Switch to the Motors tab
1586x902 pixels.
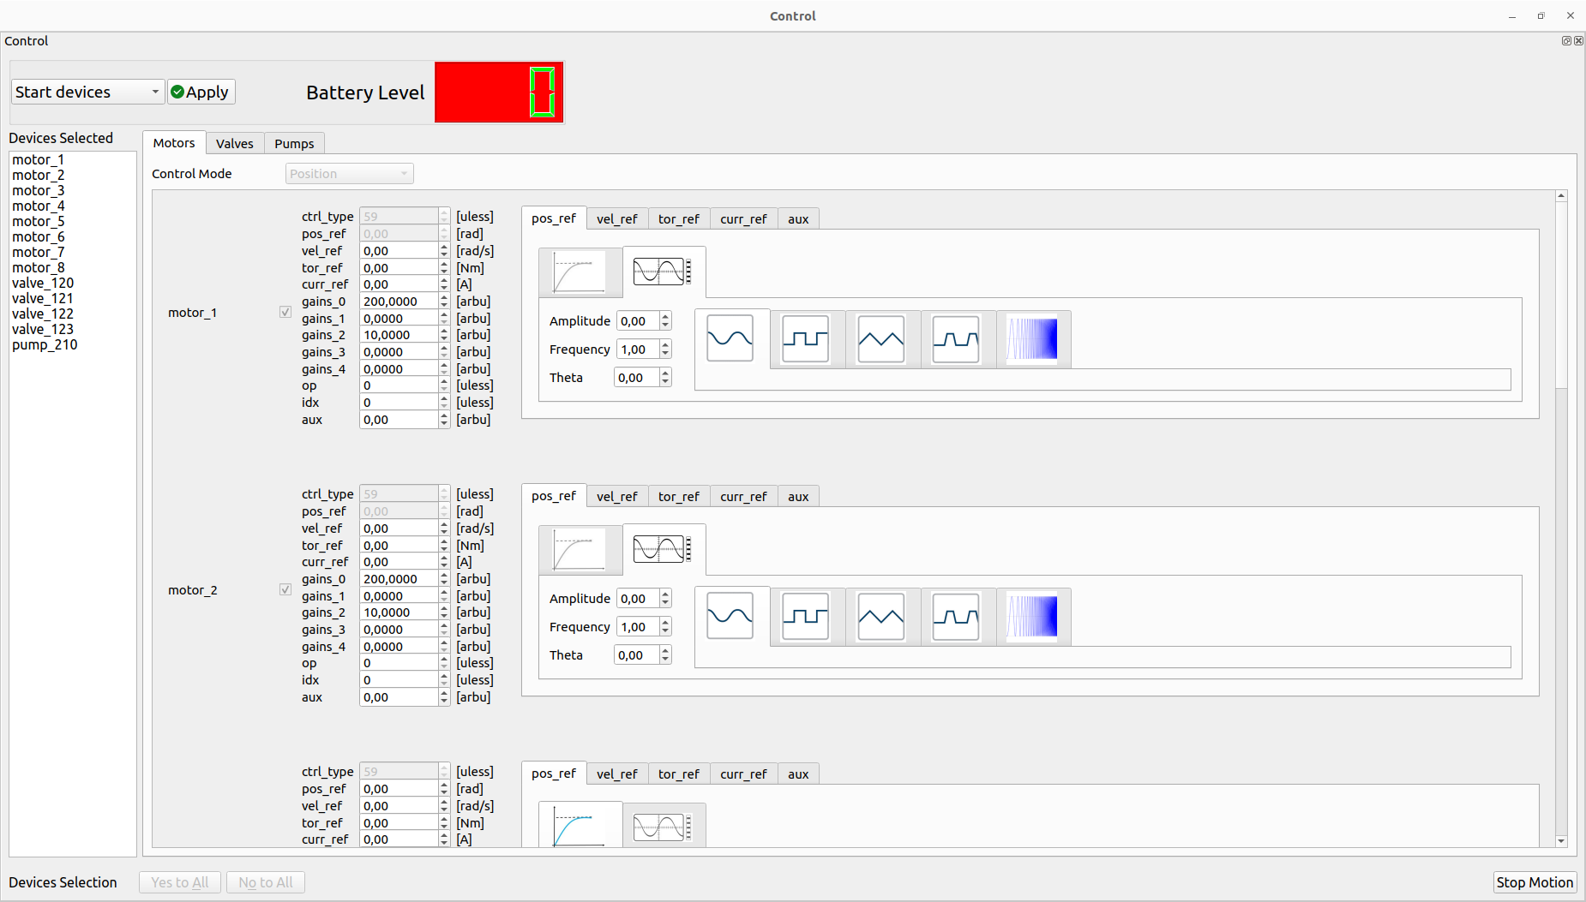174,143
